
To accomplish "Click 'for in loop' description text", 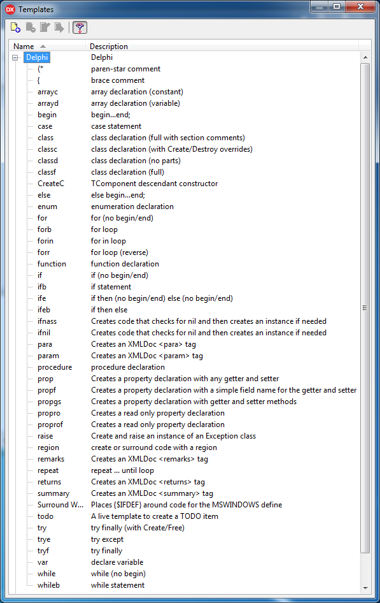I will pos(108,241).
